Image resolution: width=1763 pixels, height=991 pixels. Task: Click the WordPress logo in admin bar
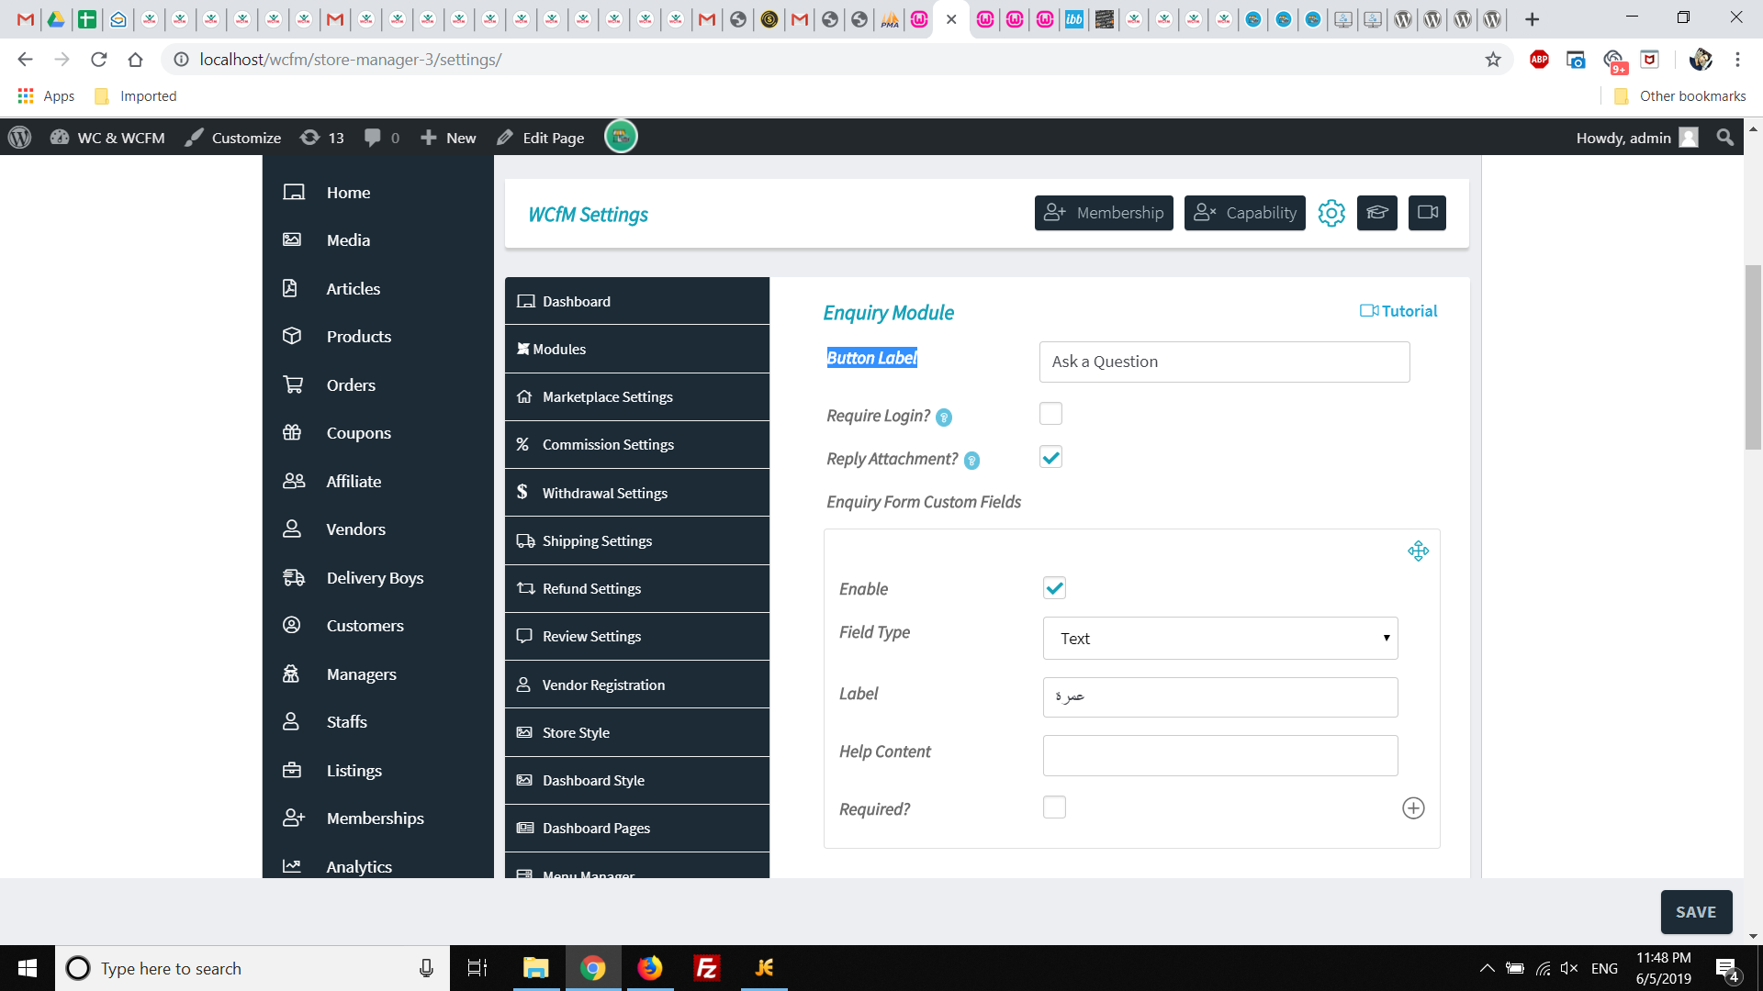click(19, 138)
